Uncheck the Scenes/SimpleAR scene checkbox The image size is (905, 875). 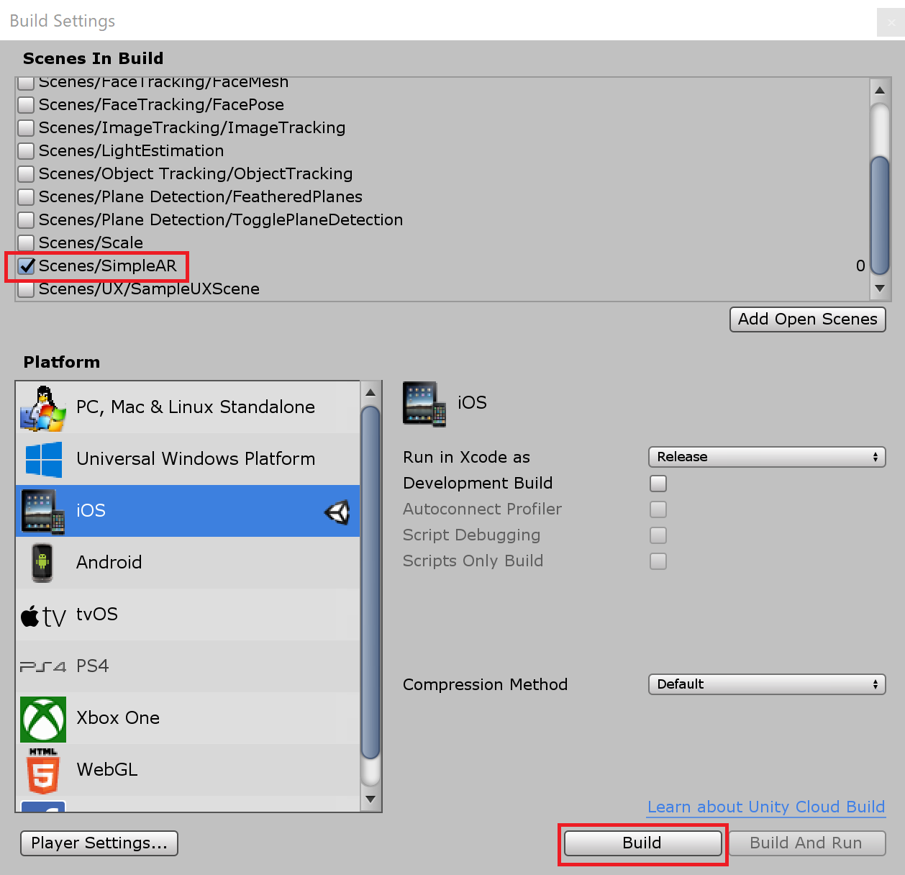pos(27,266)
